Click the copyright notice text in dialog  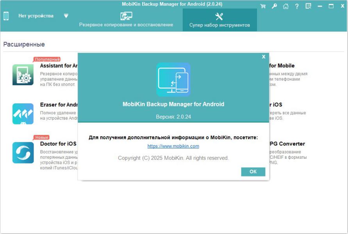click(173, 158)
